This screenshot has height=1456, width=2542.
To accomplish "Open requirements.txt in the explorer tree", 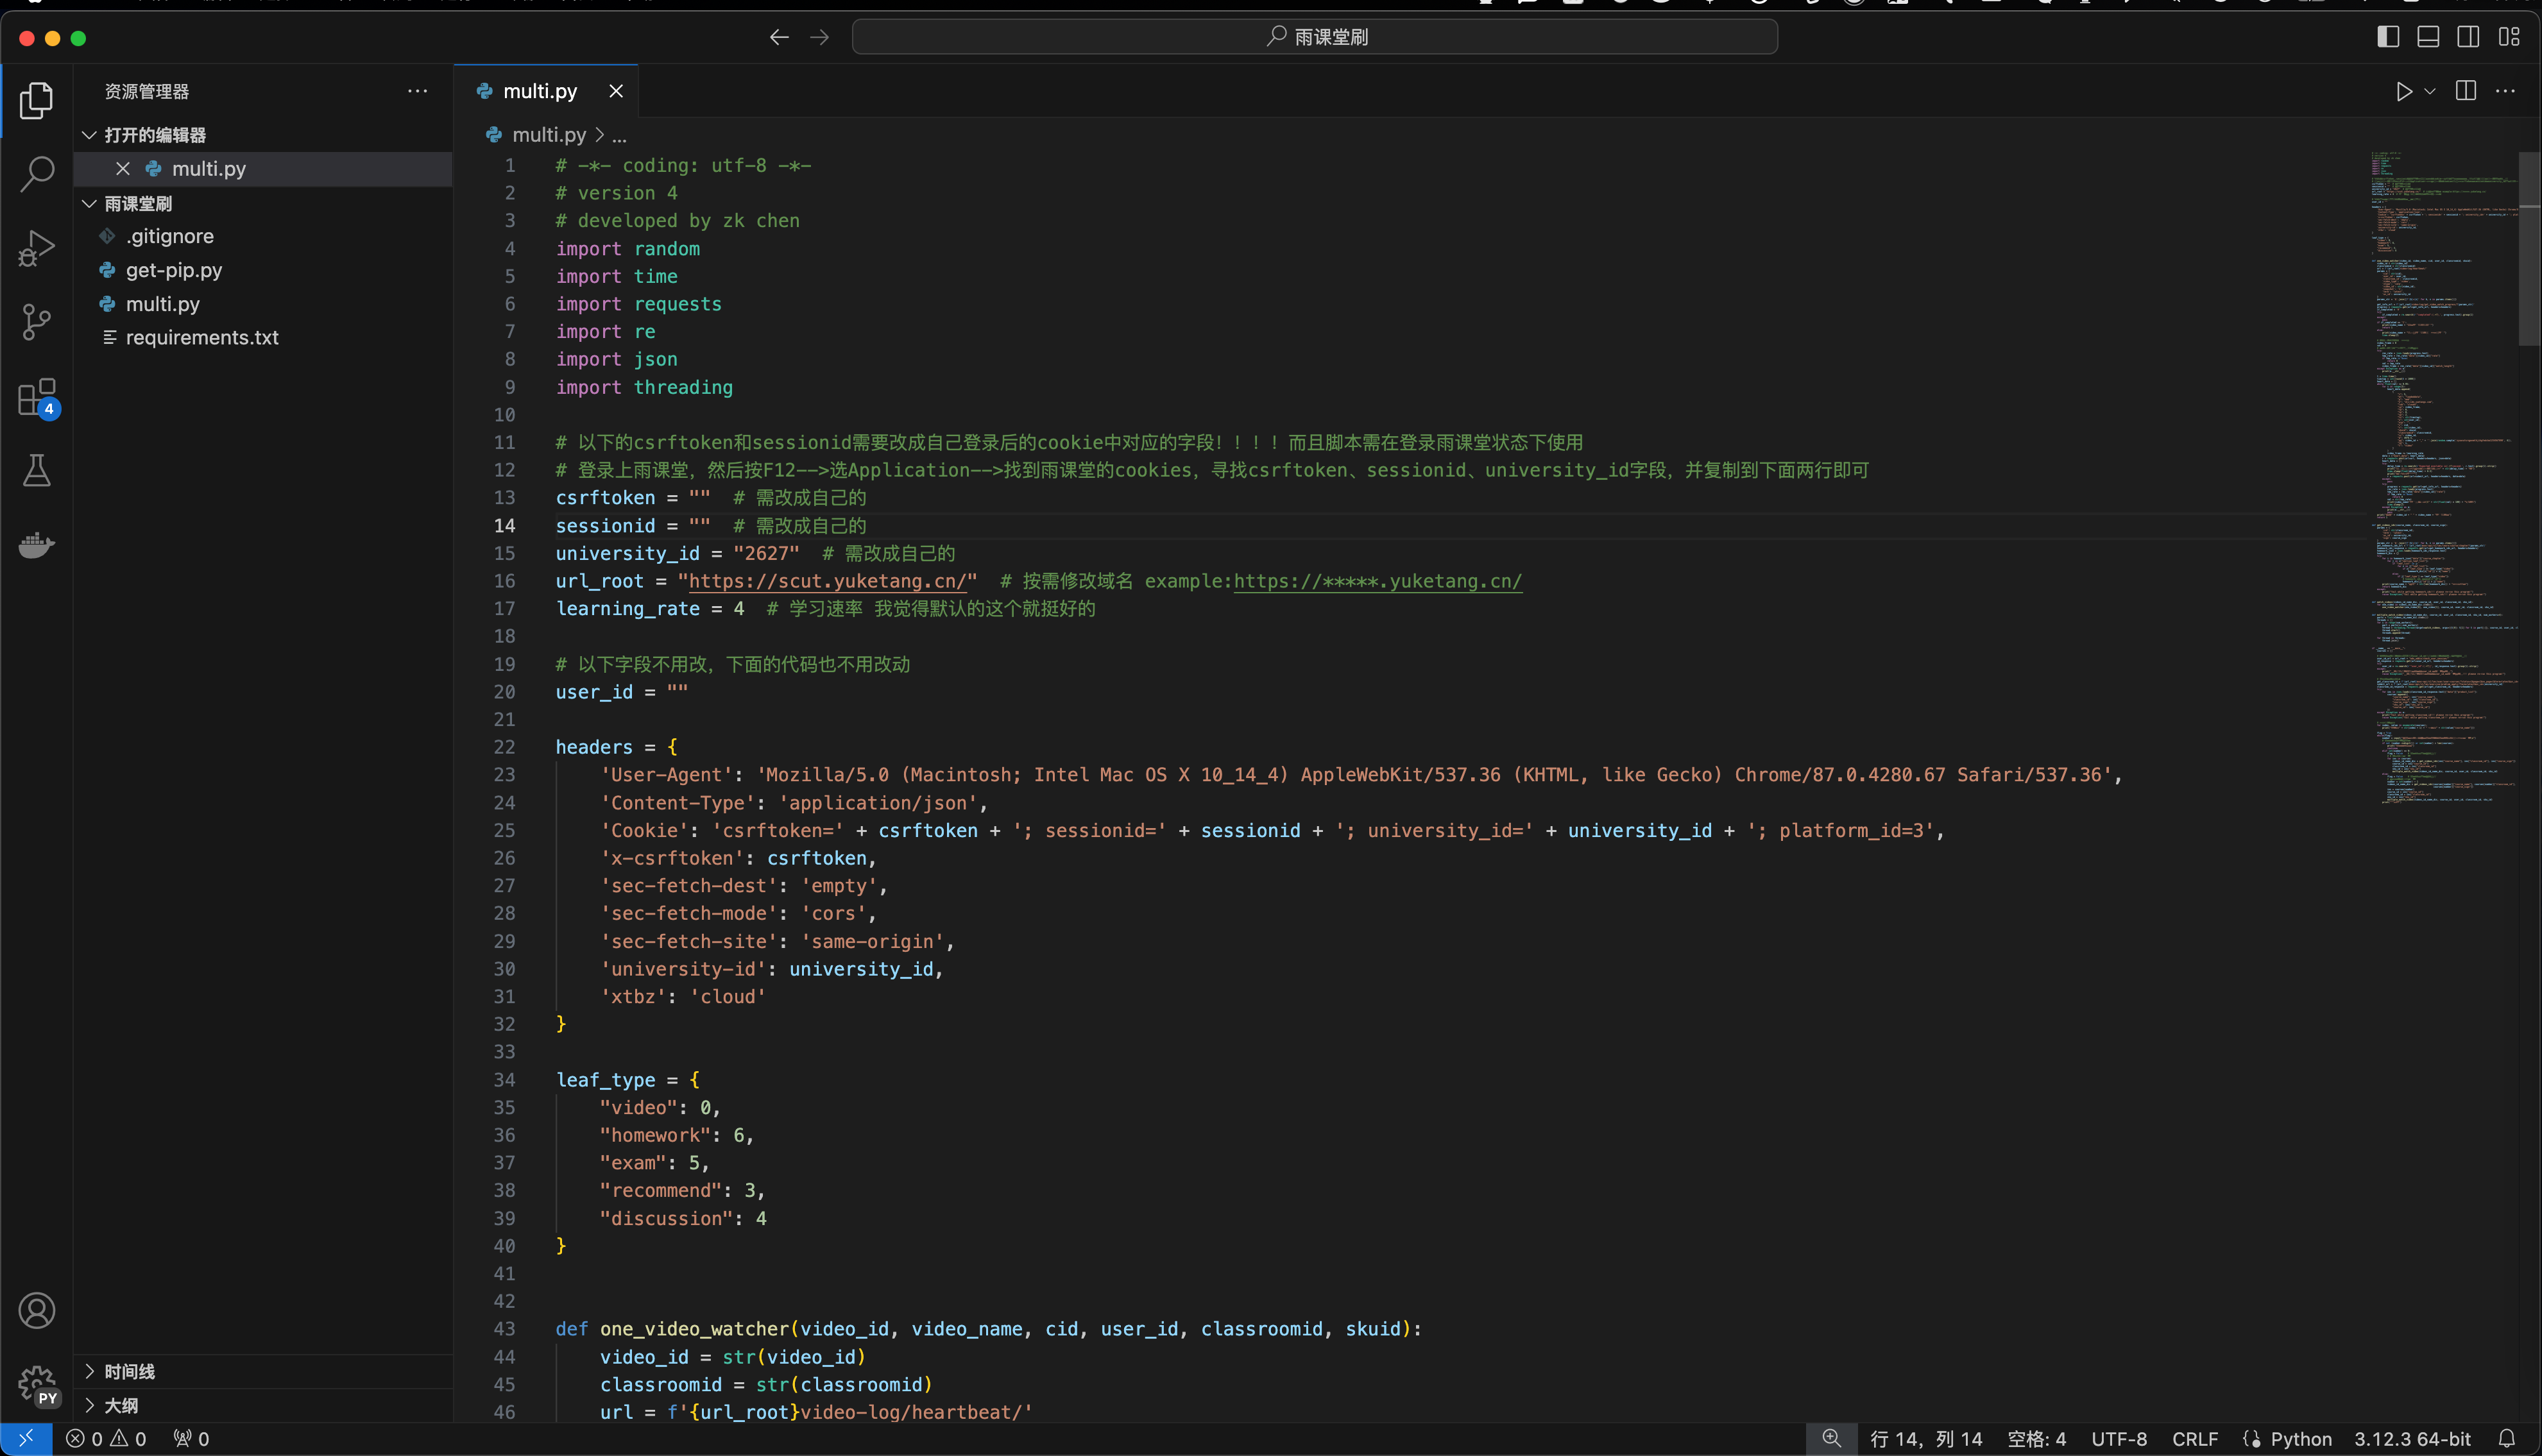I will [202, 337].
